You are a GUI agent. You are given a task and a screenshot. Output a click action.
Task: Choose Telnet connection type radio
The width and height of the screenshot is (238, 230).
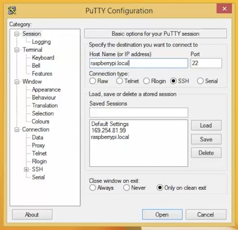pyautogui.click(x=119, y=81)
